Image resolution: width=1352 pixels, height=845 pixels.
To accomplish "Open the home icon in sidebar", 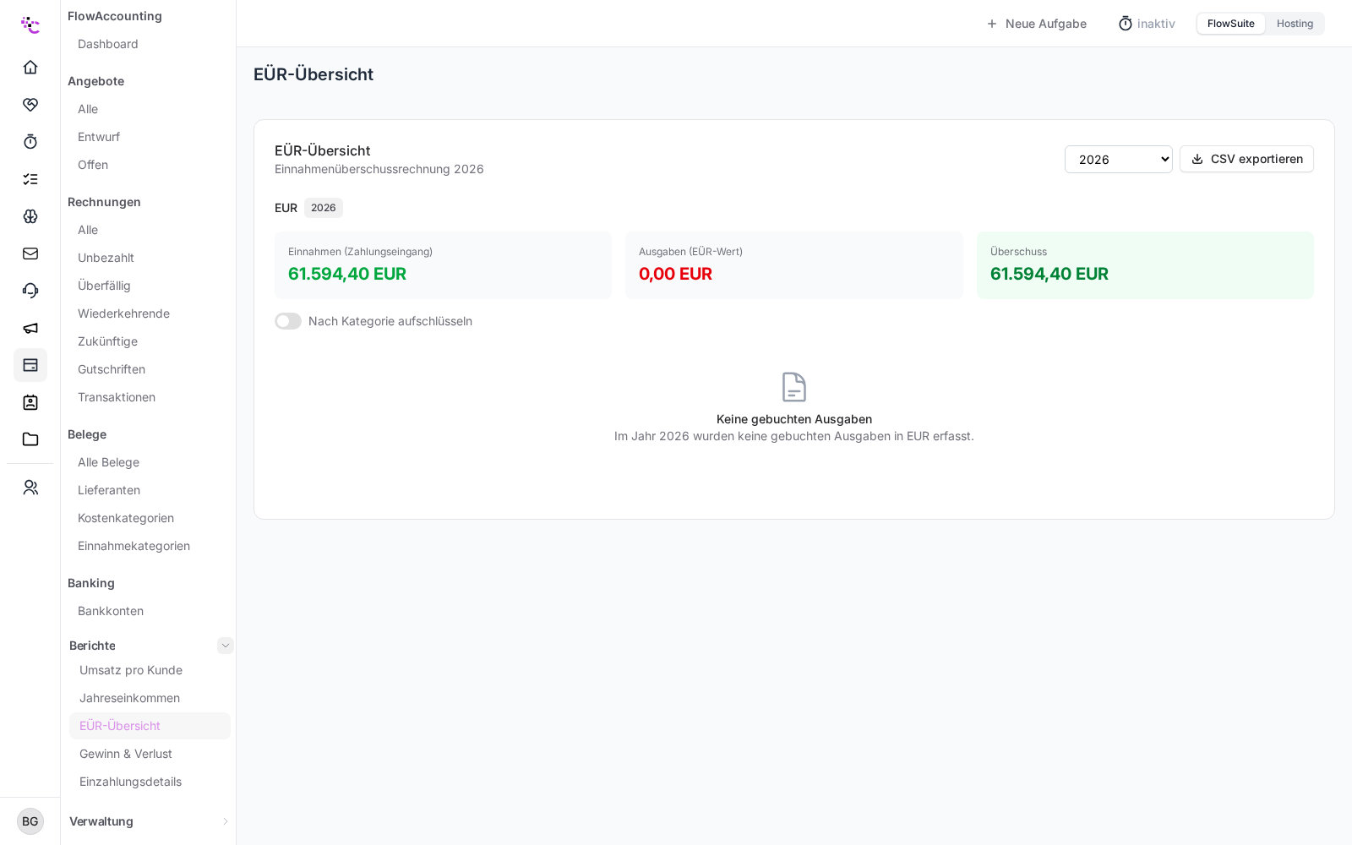I will 30,67.
